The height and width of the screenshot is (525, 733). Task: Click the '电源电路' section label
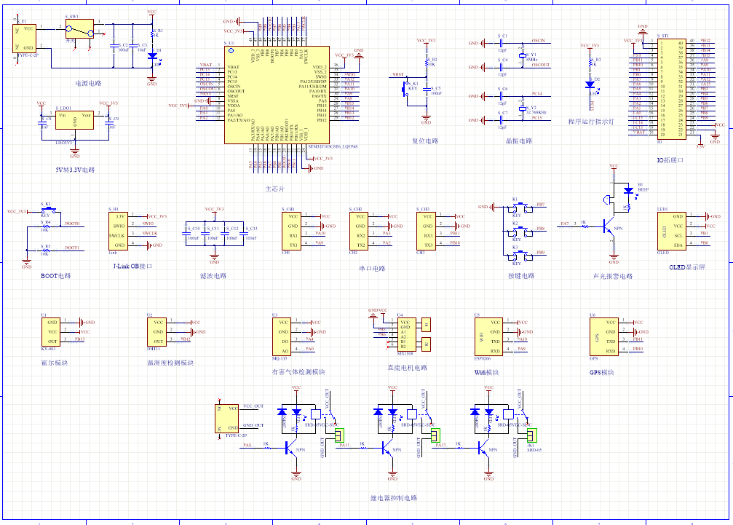click(88, 83)
